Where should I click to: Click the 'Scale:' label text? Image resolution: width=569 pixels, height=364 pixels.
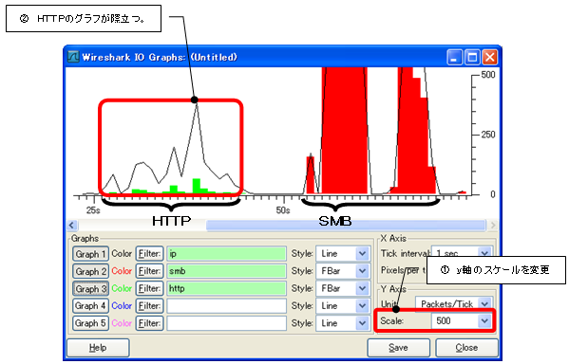pyautogui.click(x=392, y=321)
